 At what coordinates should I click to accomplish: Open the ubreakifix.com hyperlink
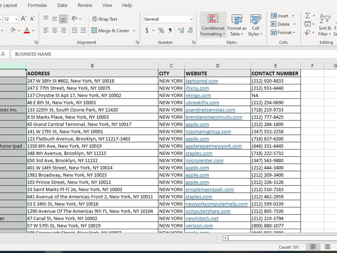(x=202, y=103)
